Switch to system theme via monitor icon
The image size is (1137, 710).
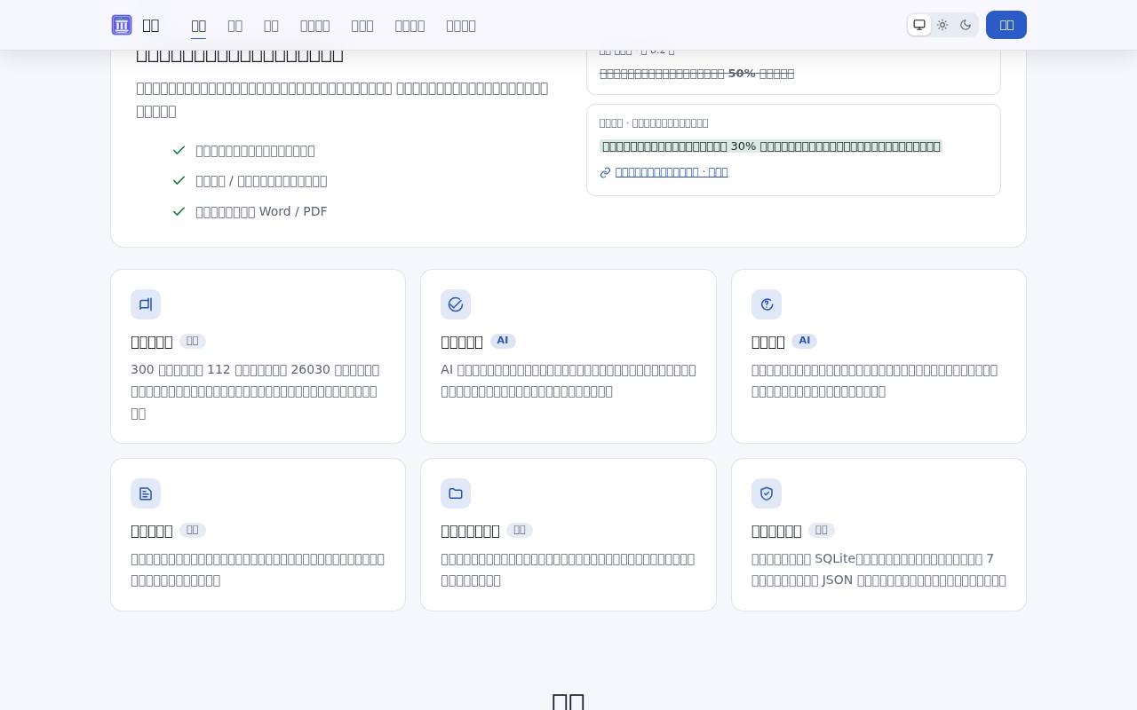919,25
